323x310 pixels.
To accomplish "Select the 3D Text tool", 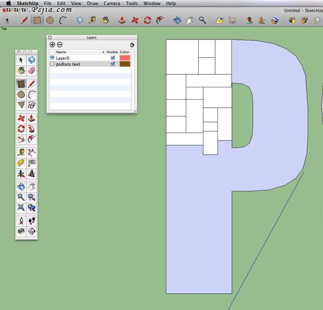I will tap(32, 174).
